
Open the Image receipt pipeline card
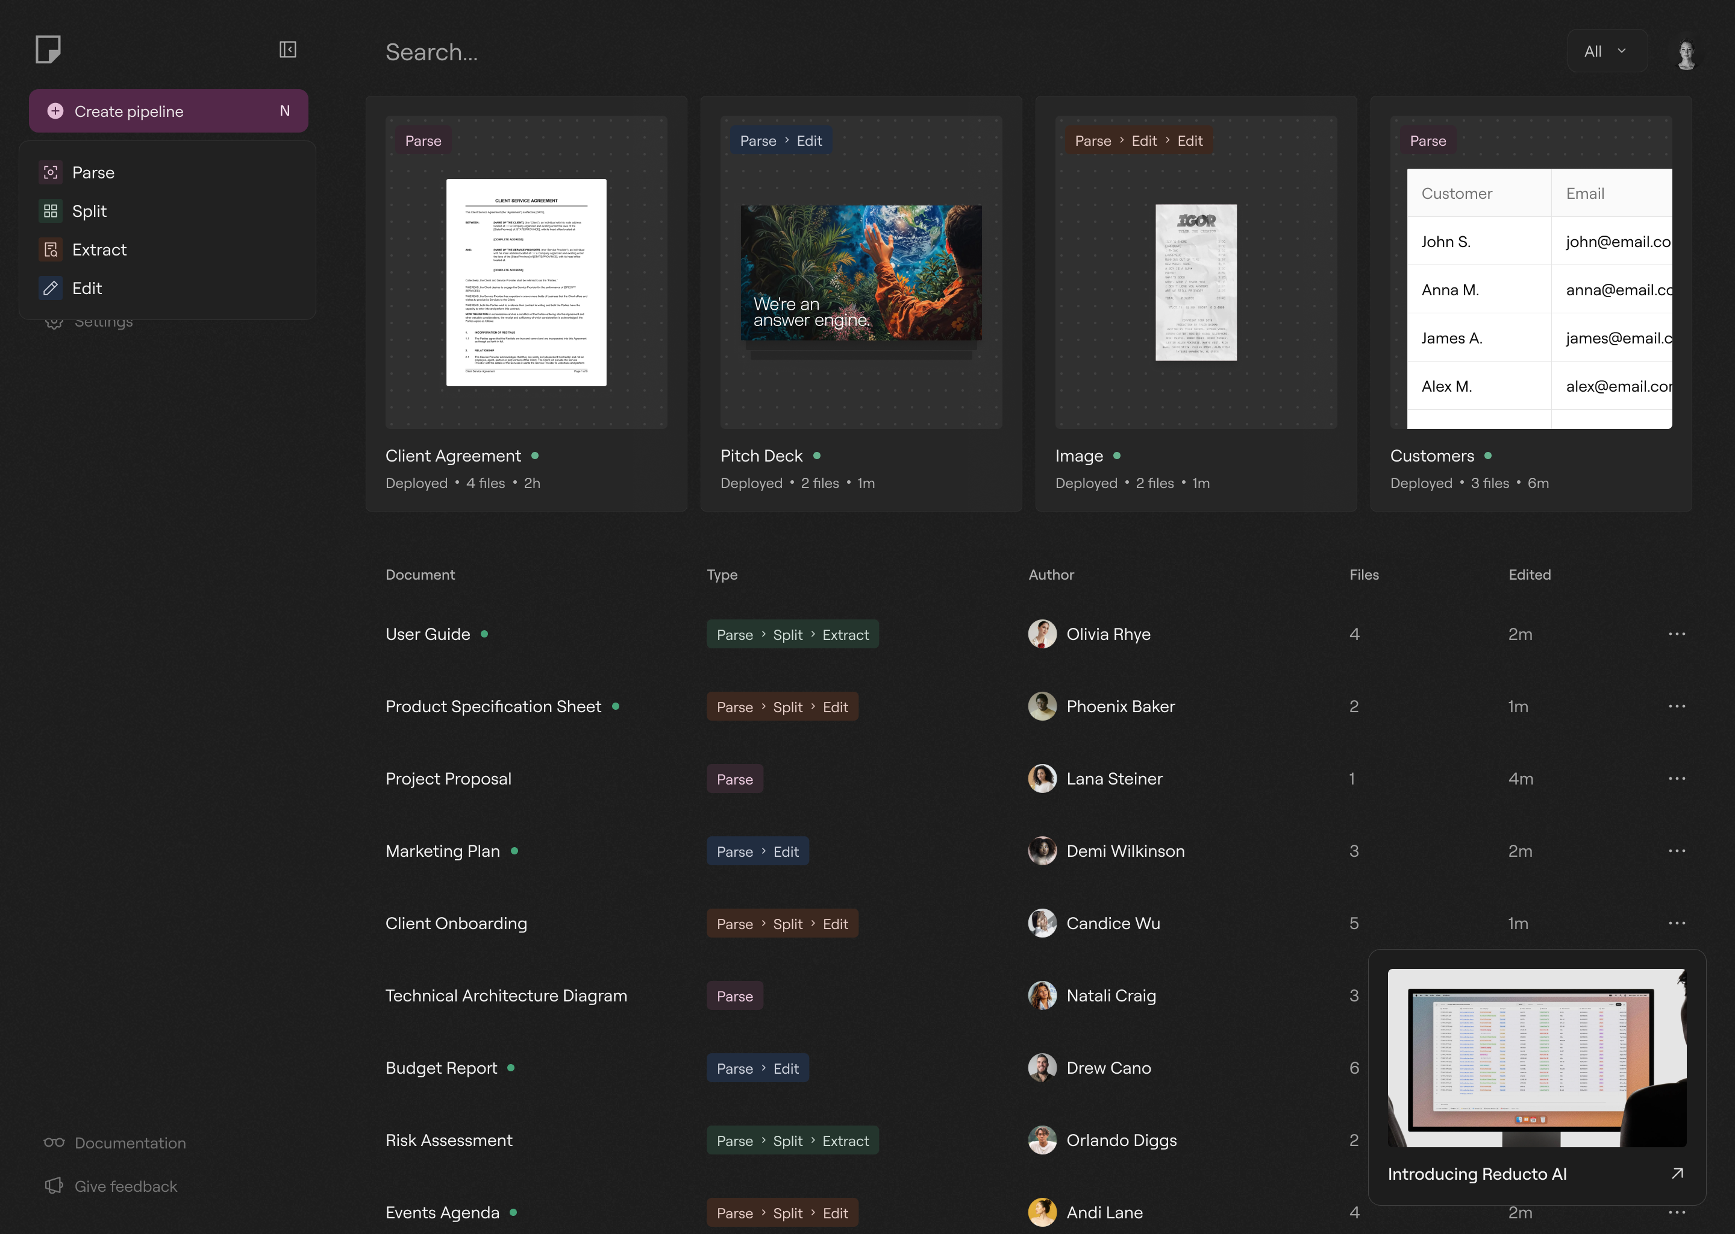(x=1196, y=303)
